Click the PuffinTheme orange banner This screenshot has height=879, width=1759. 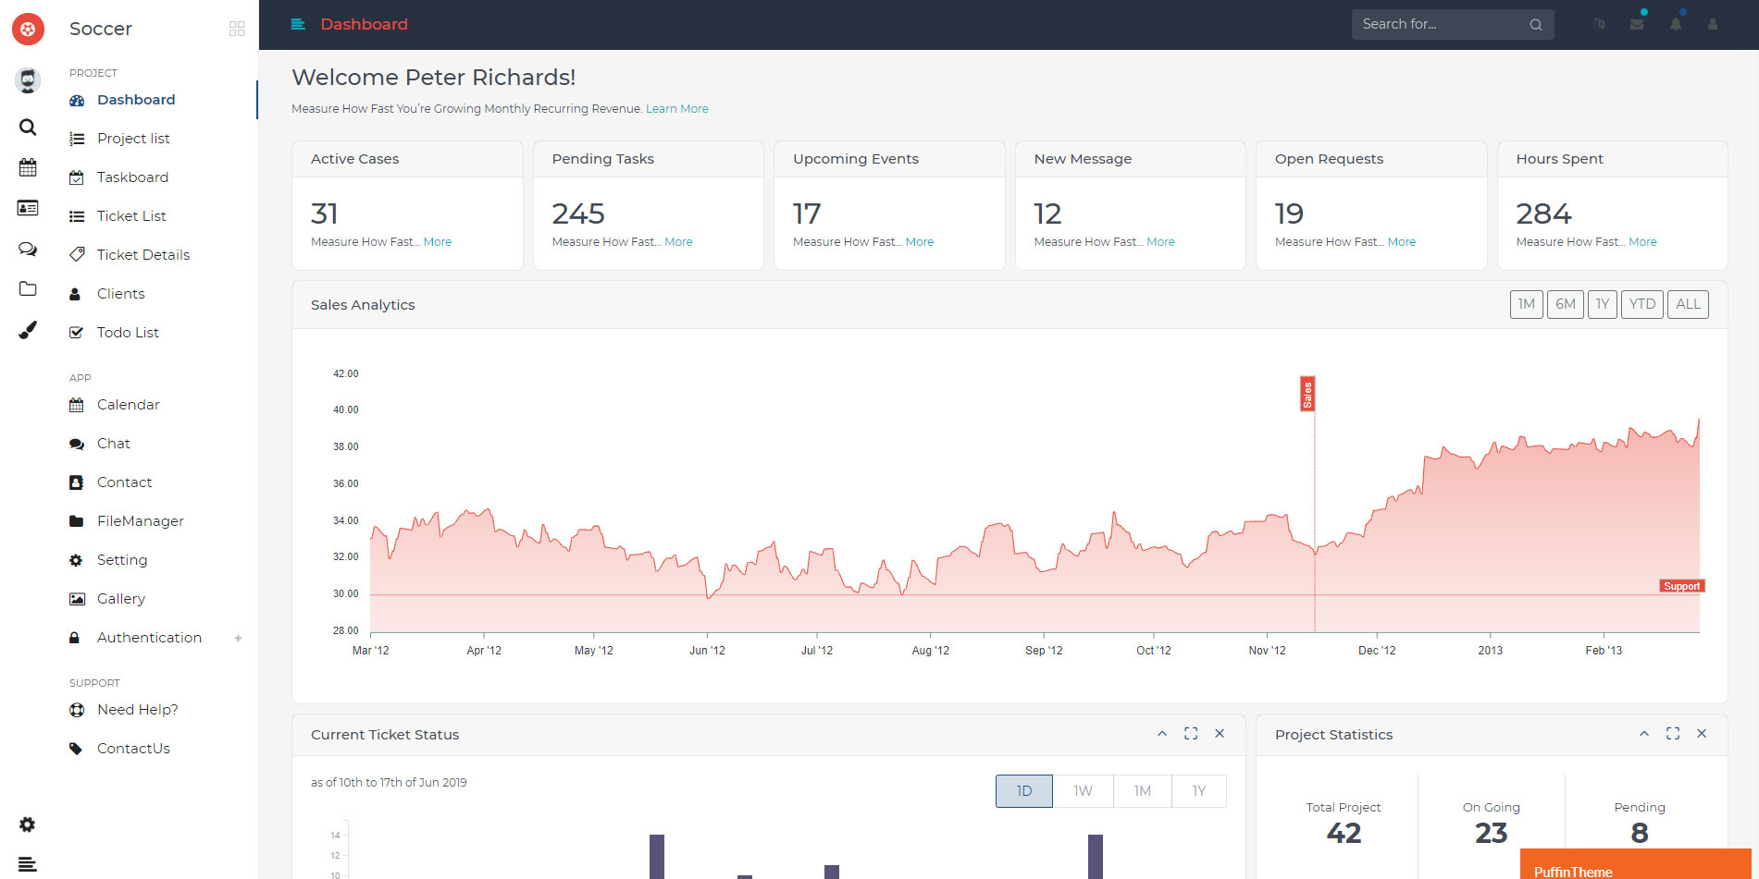pyautogui.click(x=1636, y=864)
